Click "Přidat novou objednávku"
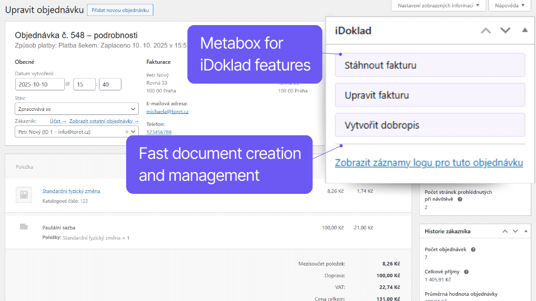 coord(120,10)
